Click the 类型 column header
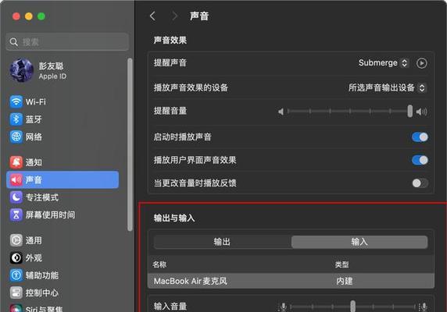The image size is (447, 312). (342, 264)
